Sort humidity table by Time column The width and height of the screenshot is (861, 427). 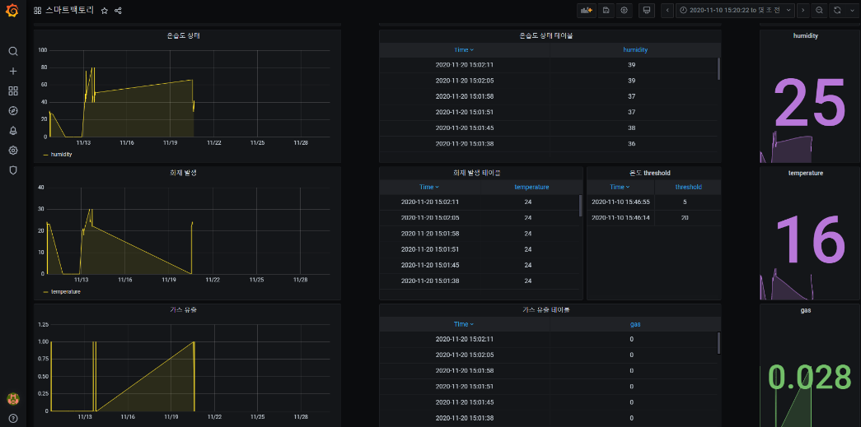[x=464, y=50]
